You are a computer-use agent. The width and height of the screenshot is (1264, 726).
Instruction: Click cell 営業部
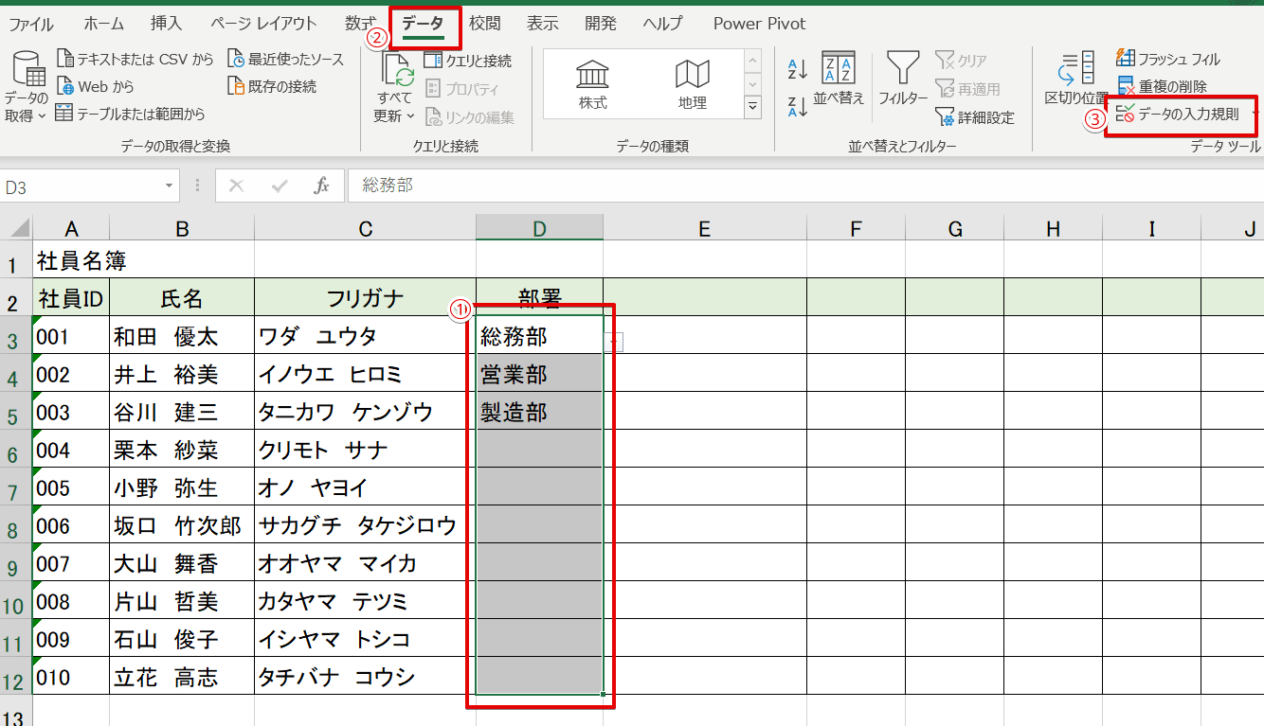tap(539, 374)
